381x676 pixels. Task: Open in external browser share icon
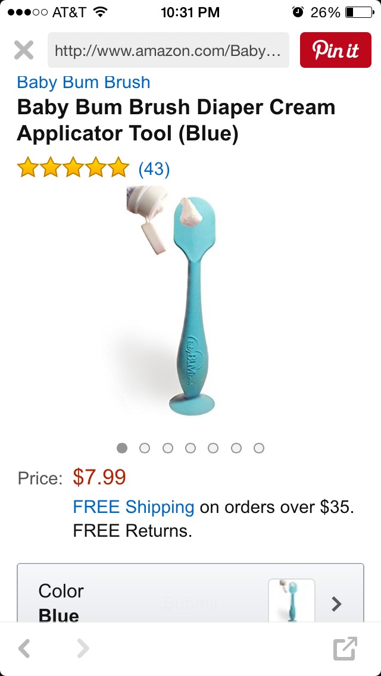[345, 648]
